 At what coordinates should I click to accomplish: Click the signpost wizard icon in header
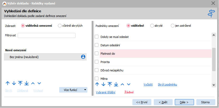(211, 13)
